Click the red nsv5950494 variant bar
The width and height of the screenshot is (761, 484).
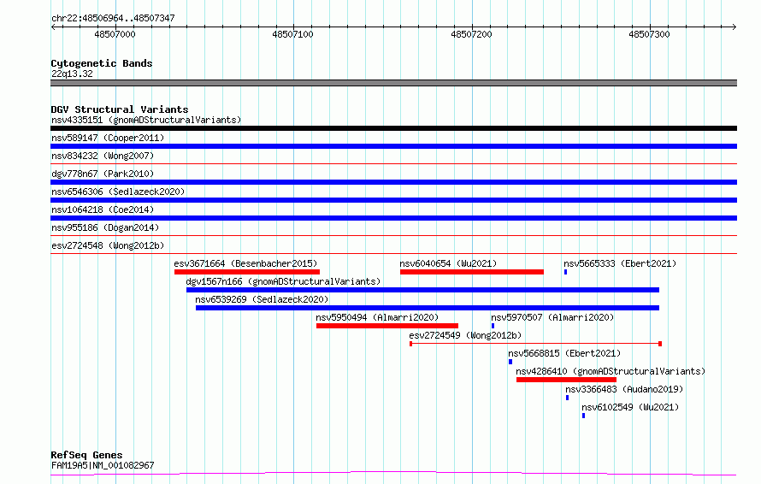387,326
